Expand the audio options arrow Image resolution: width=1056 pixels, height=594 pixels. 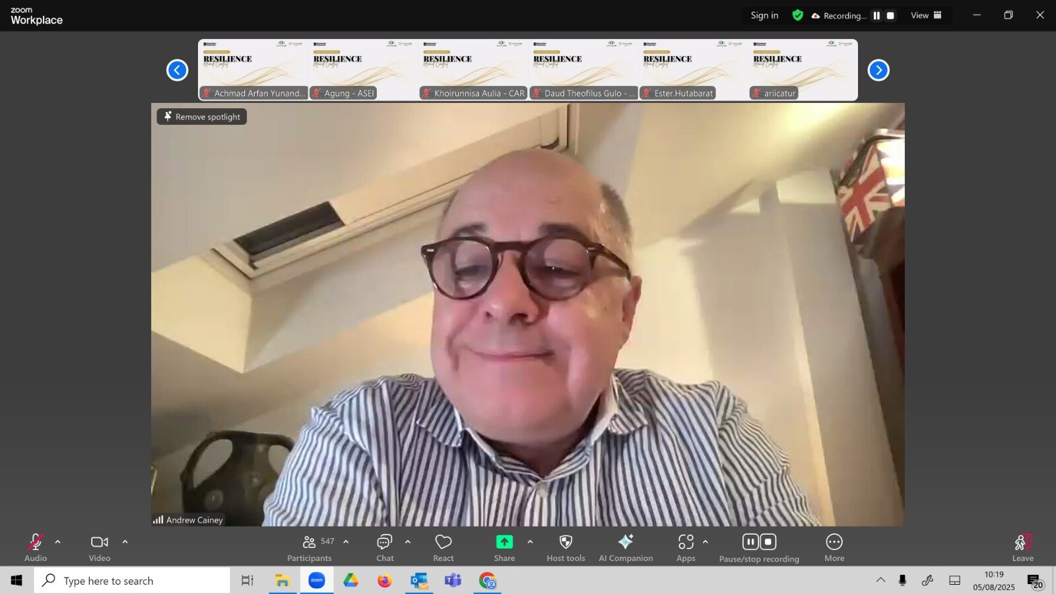pos(57,542)
